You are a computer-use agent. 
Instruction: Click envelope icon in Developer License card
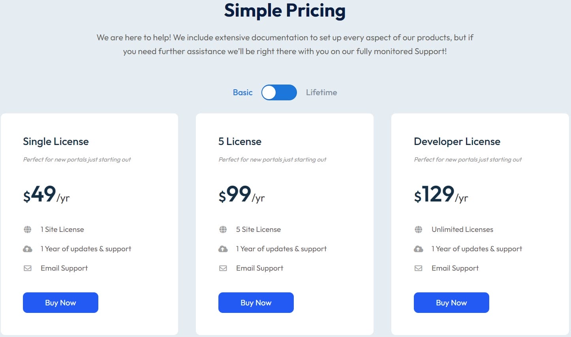418,268
